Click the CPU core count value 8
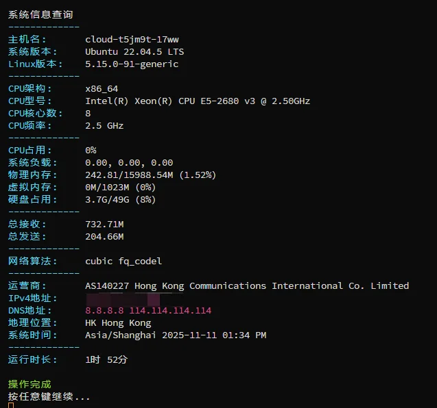This screenshot has width=437, height=408. [88, 113]
